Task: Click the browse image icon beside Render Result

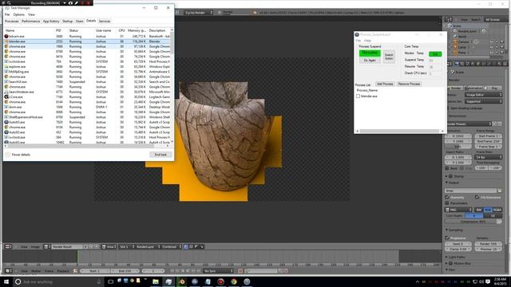Action: click(46, 246)
